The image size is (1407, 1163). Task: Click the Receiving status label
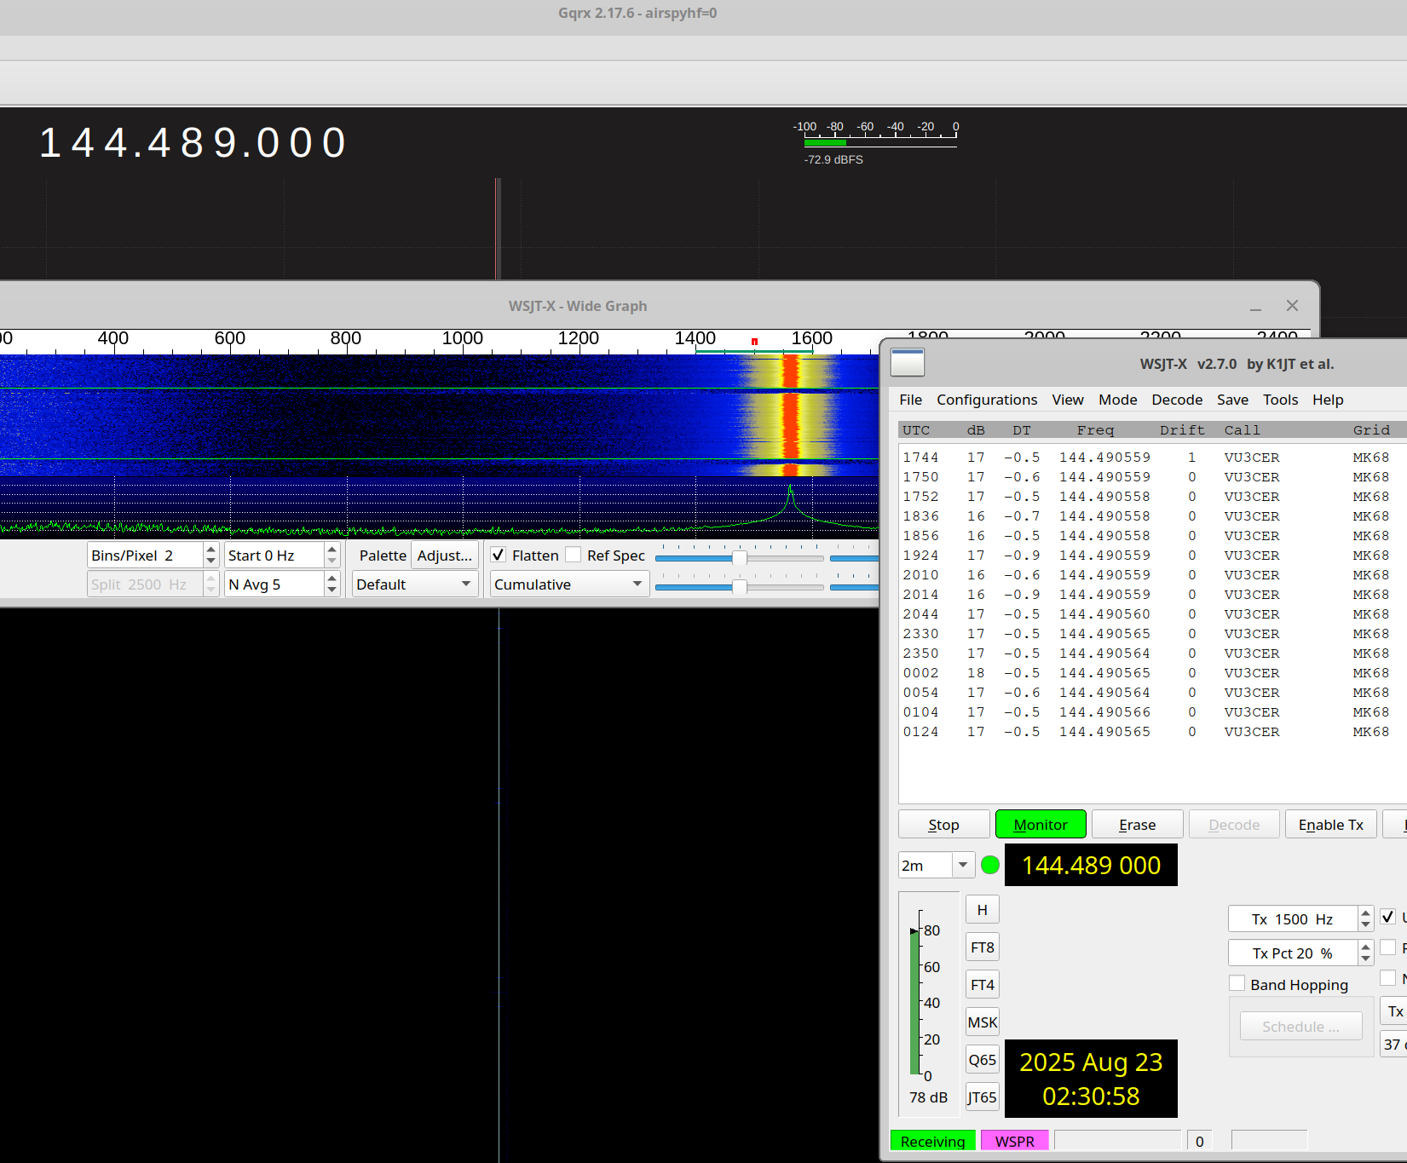click(932, 1141)
